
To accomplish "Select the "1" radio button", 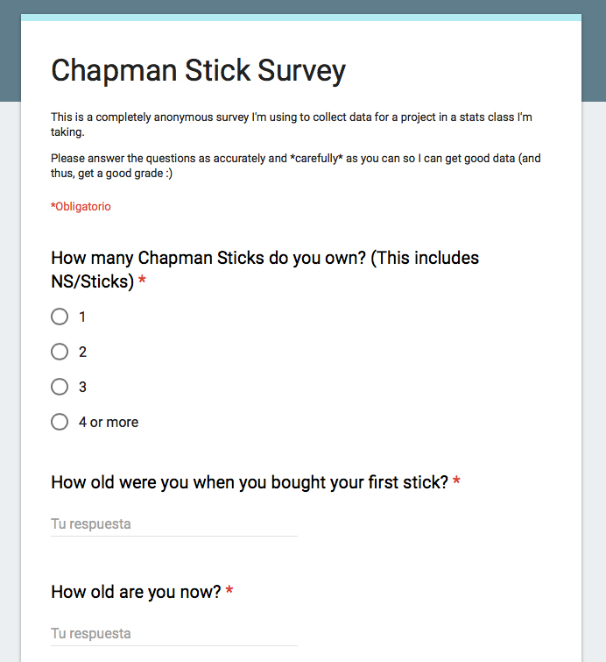I will (60, 317).
